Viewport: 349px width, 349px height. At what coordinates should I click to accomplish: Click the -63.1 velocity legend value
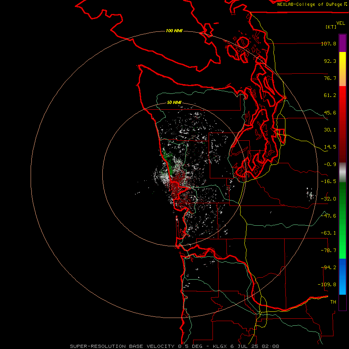pyautogui.click(x=328, y=233)
